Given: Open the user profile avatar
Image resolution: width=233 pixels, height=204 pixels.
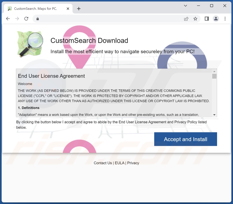Looking at the screenshot, I should click(x=216, y=19).
